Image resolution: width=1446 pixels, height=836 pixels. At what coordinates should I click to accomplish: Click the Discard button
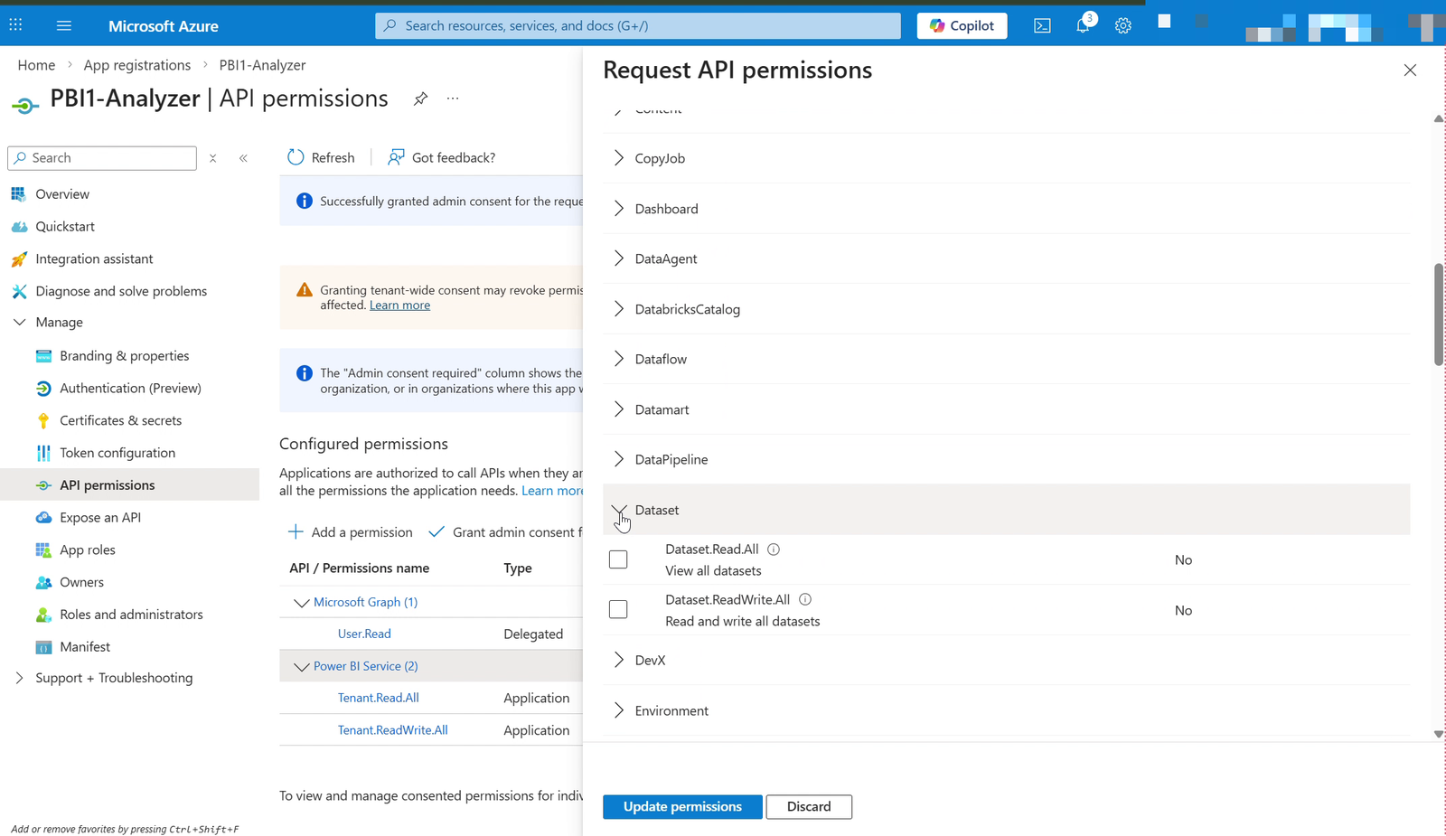[809, 806]
